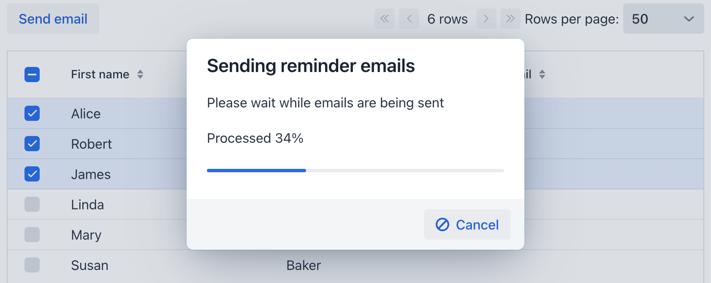711x283 pixels.
Task: Click the sort icon on the Email column
Action: click(543, 74)
